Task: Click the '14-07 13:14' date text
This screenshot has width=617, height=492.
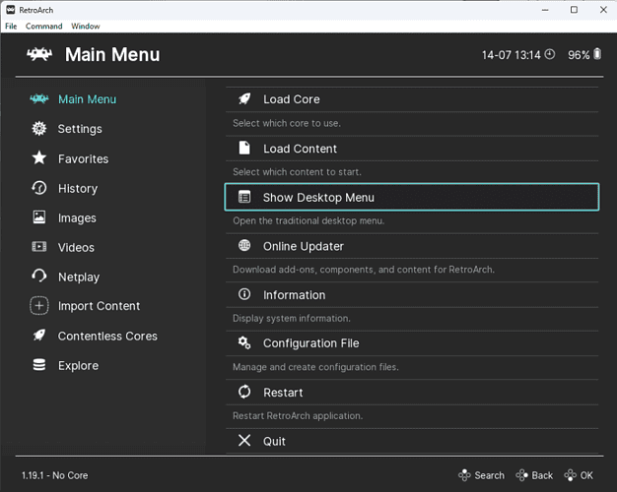Action: click(512, 55)
